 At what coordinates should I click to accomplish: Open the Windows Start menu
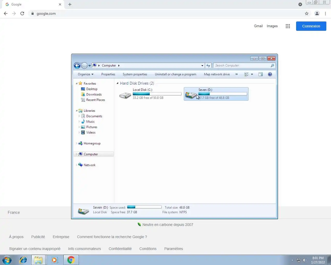tap(7, 260)
